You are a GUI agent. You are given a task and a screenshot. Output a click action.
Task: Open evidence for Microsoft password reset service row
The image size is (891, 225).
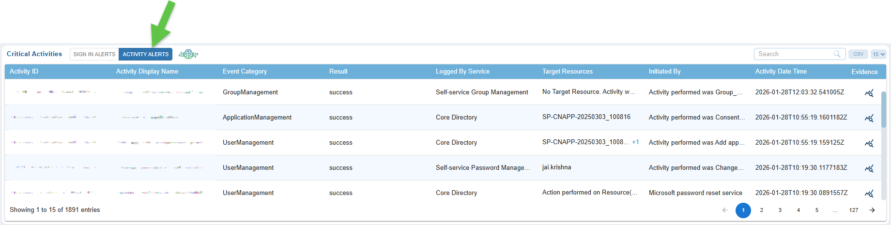869,194
